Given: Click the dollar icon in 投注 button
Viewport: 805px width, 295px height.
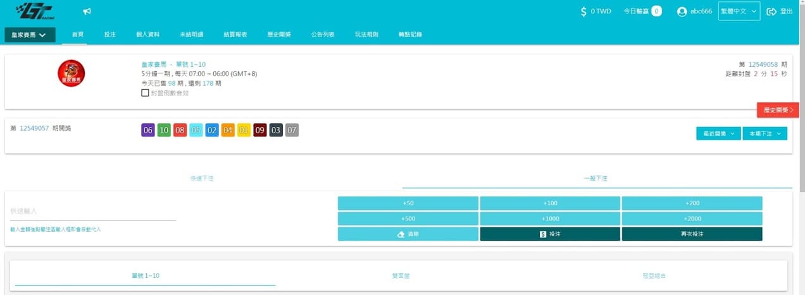Looking at the screenshot, I should point(542,234).
